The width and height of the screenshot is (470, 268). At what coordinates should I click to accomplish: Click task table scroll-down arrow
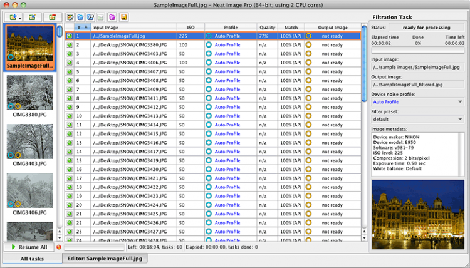[x=364, y=238]
